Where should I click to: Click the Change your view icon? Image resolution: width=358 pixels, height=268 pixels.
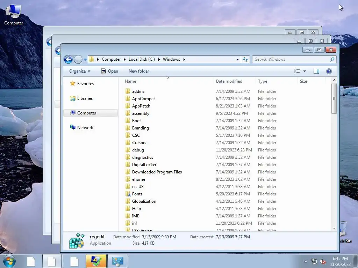coord(297,71)
